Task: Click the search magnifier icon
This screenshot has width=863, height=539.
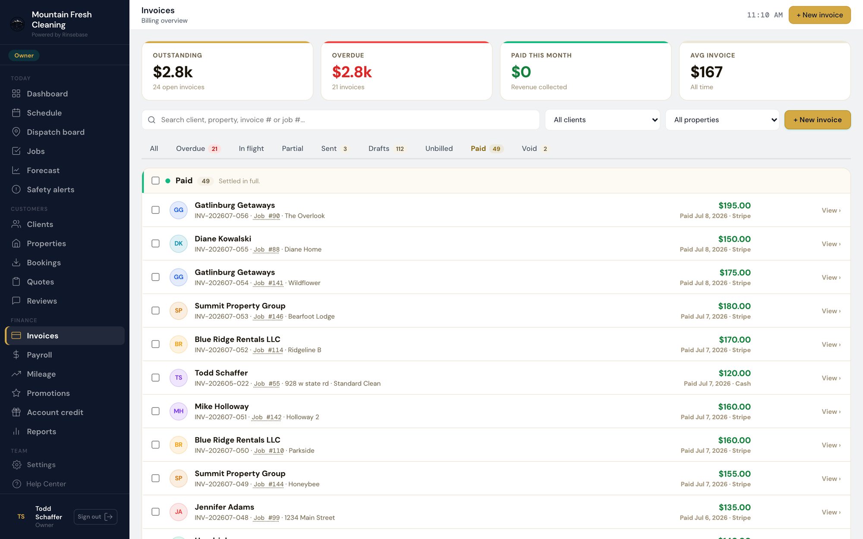Action: pos(151,120)
